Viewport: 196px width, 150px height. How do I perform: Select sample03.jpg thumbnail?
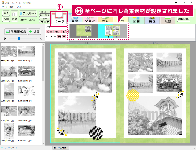[9, 71]
